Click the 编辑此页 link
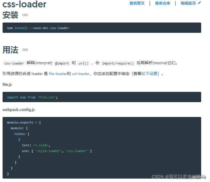Image resolution: width=210 pixels, height=182 pixels. (x=188, y=3)
